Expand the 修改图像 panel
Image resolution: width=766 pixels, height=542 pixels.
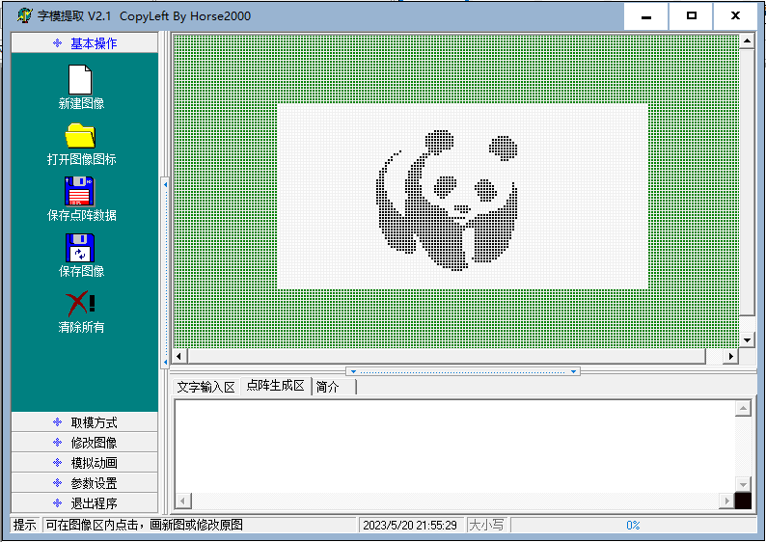[85, 443]
